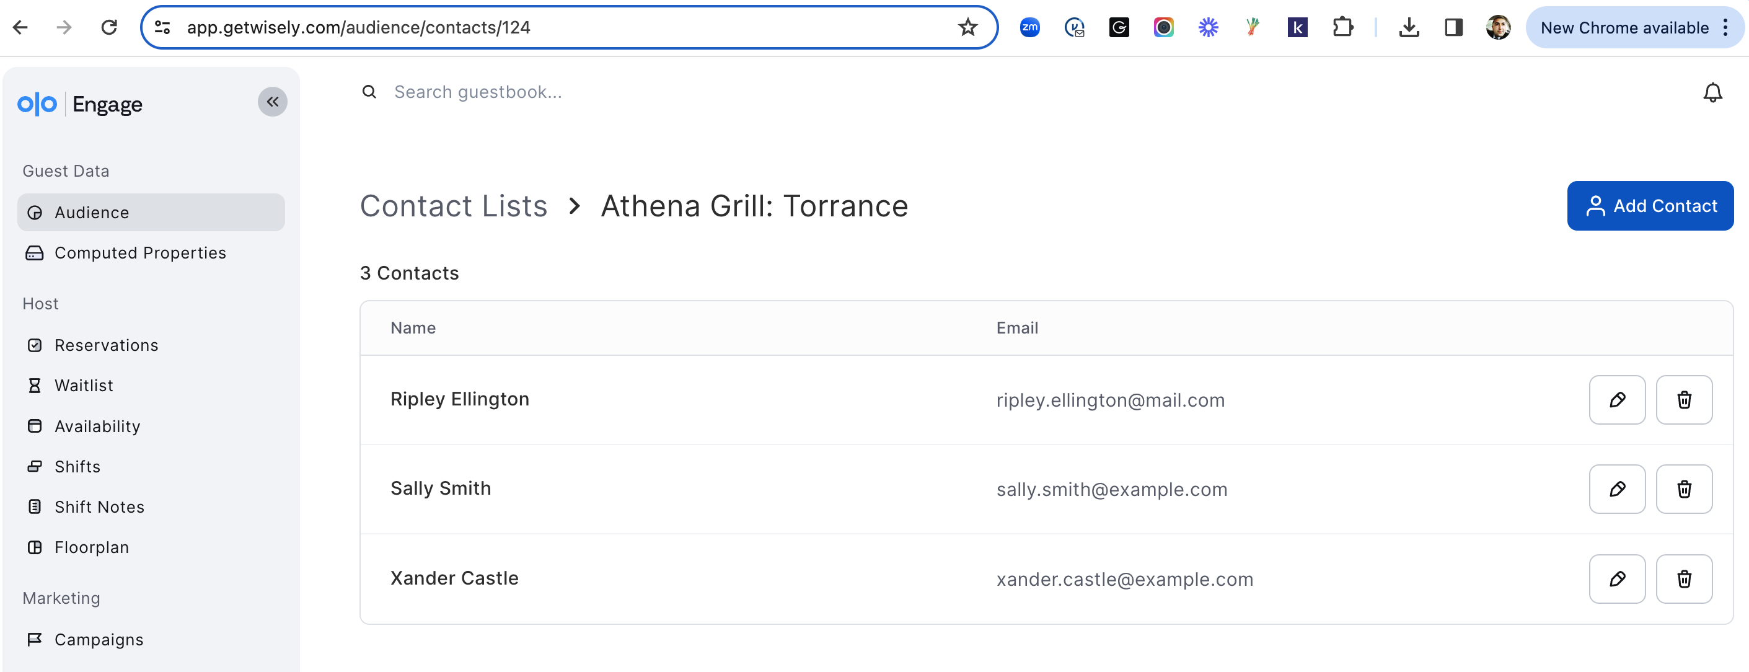Image resolution: width=1749 pixels, height=672 pixels.
Task: Edit the Ripley Ellington contact
Action: click(1616, 400)
